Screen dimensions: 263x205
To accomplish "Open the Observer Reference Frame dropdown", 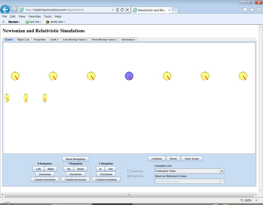I will click(222, 181).
